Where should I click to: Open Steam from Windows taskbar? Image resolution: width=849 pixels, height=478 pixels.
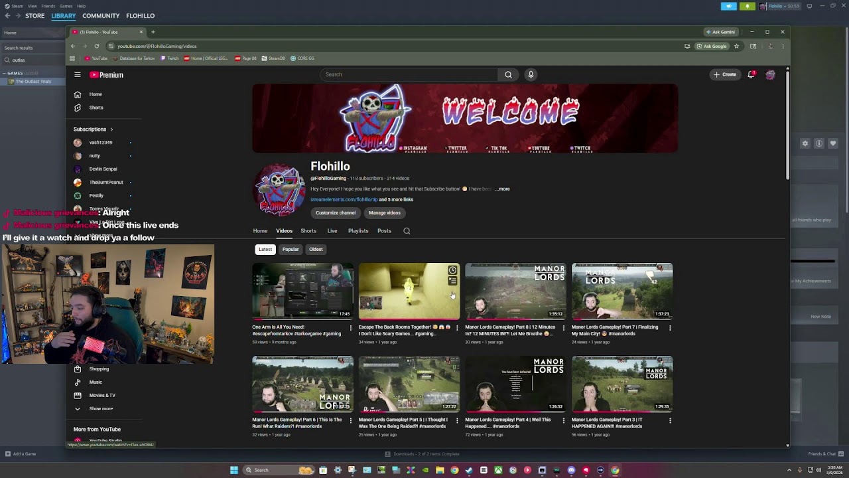(x=469, y=470)
